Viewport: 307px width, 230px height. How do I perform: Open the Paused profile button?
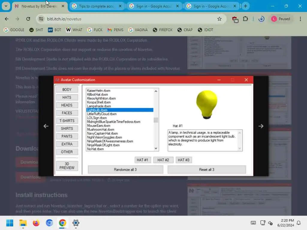coord(281,19)
